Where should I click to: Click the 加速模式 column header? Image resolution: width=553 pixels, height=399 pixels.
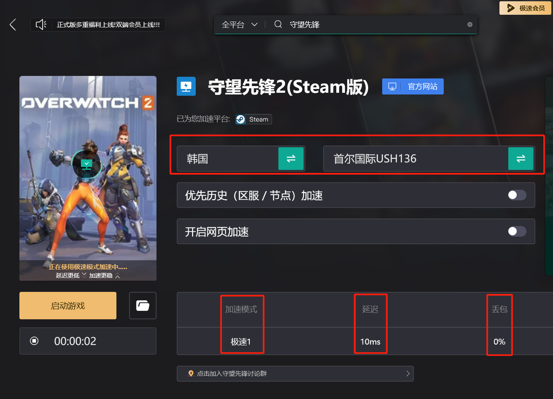(x=241, y=310)
